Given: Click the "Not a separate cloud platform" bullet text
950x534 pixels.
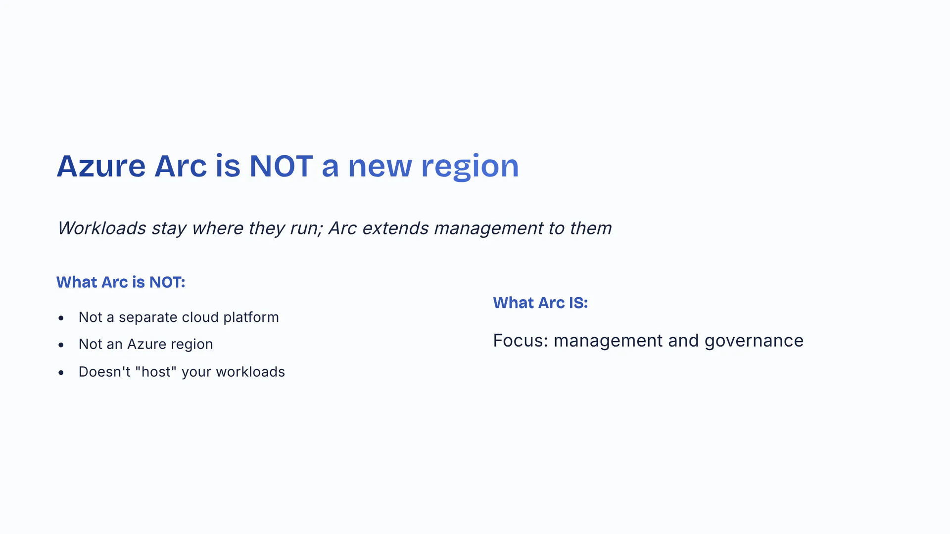Looking at the screenshot, I should [179, 317].
